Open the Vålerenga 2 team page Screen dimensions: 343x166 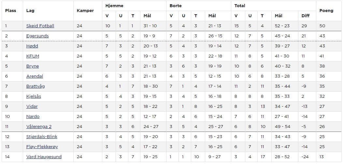pyautogui.click(x=39, y=127)
